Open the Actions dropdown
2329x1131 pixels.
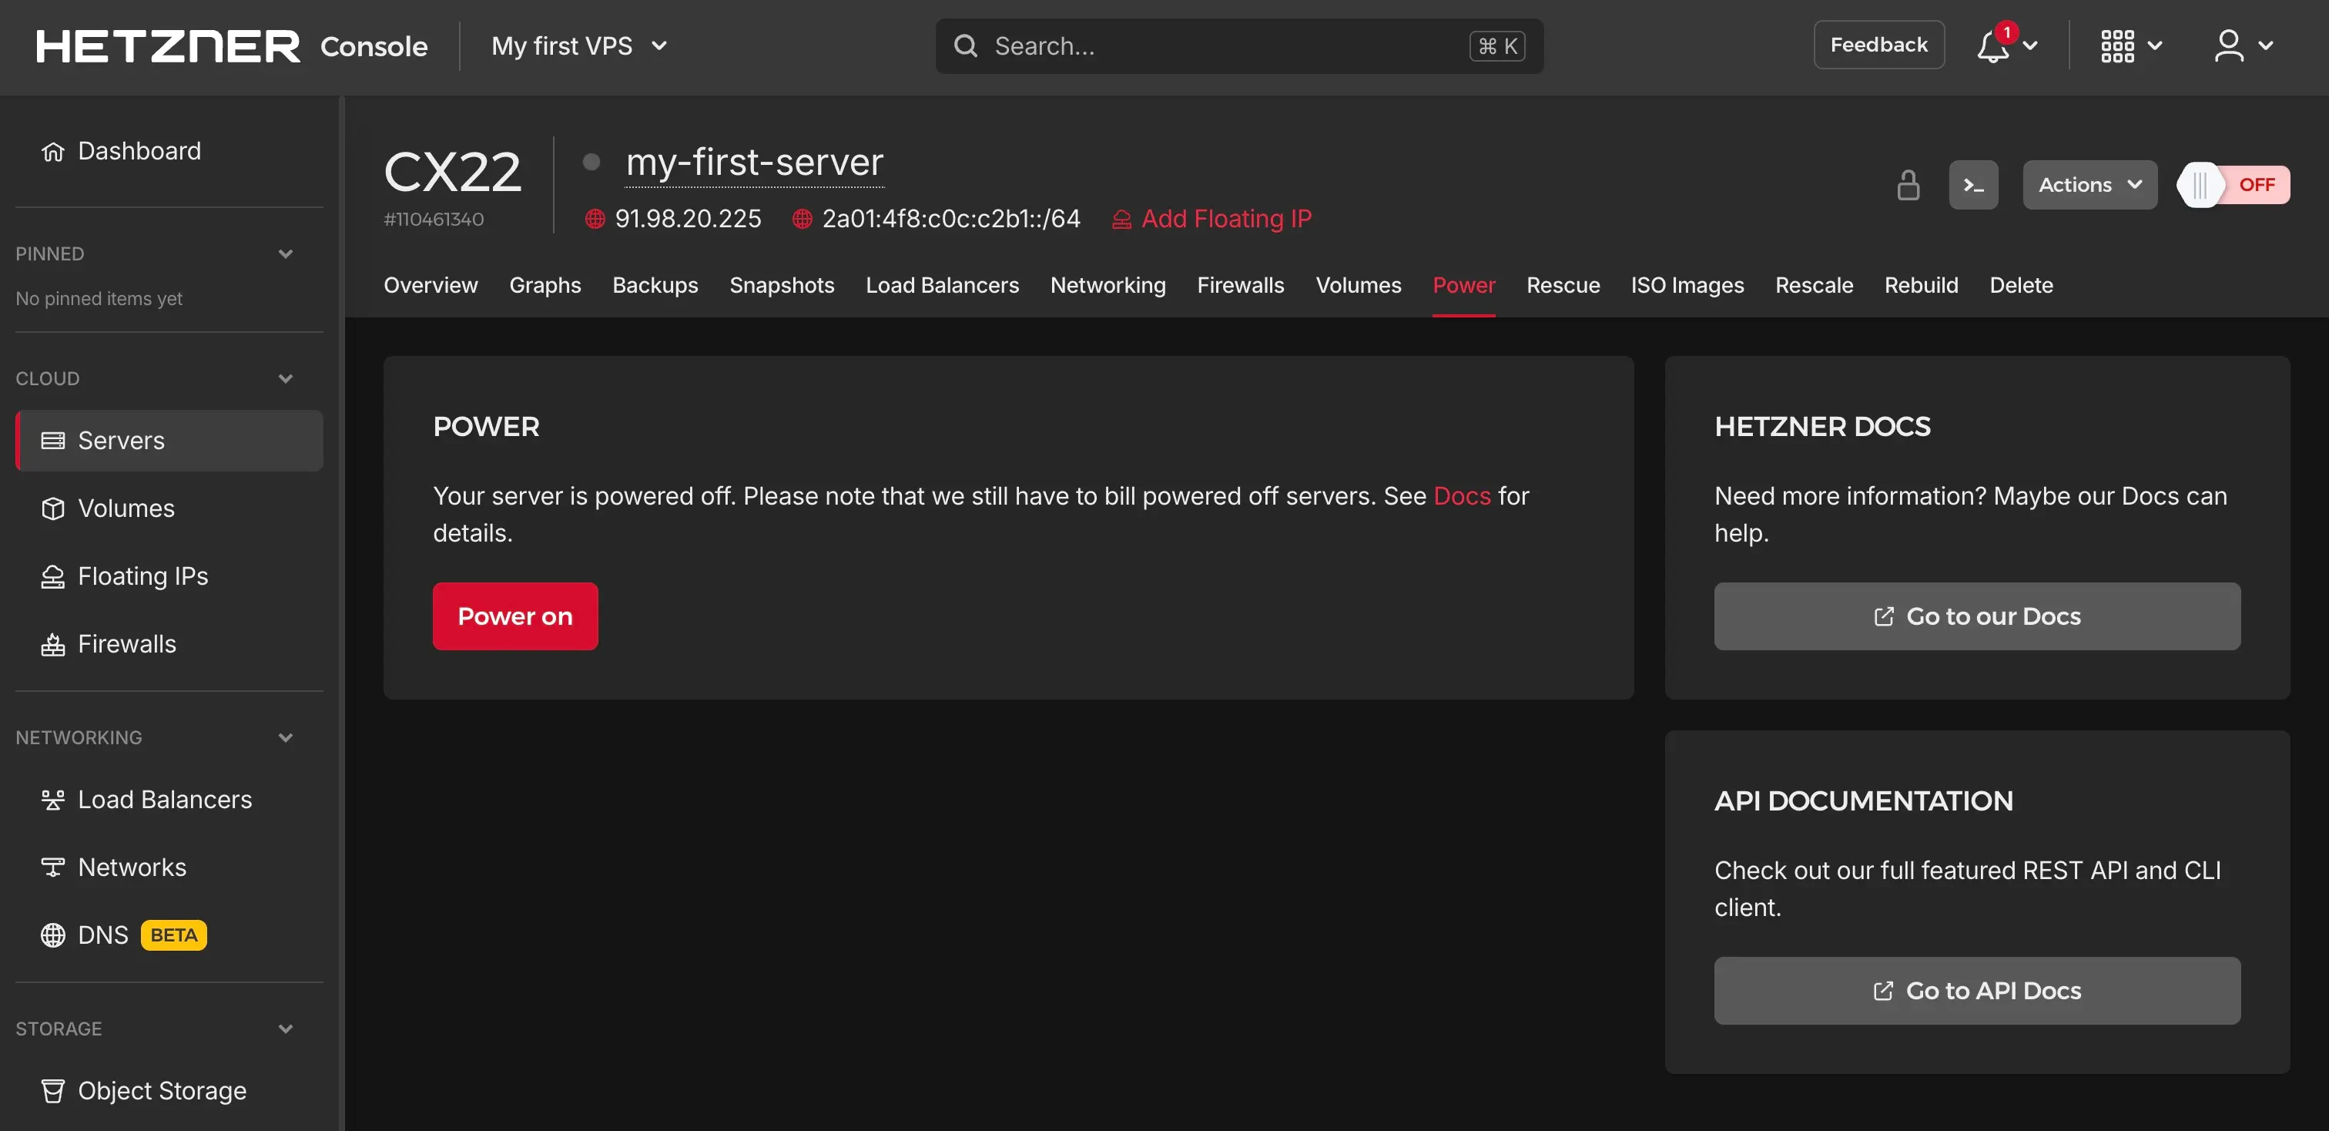click(x=2089, y=186)
